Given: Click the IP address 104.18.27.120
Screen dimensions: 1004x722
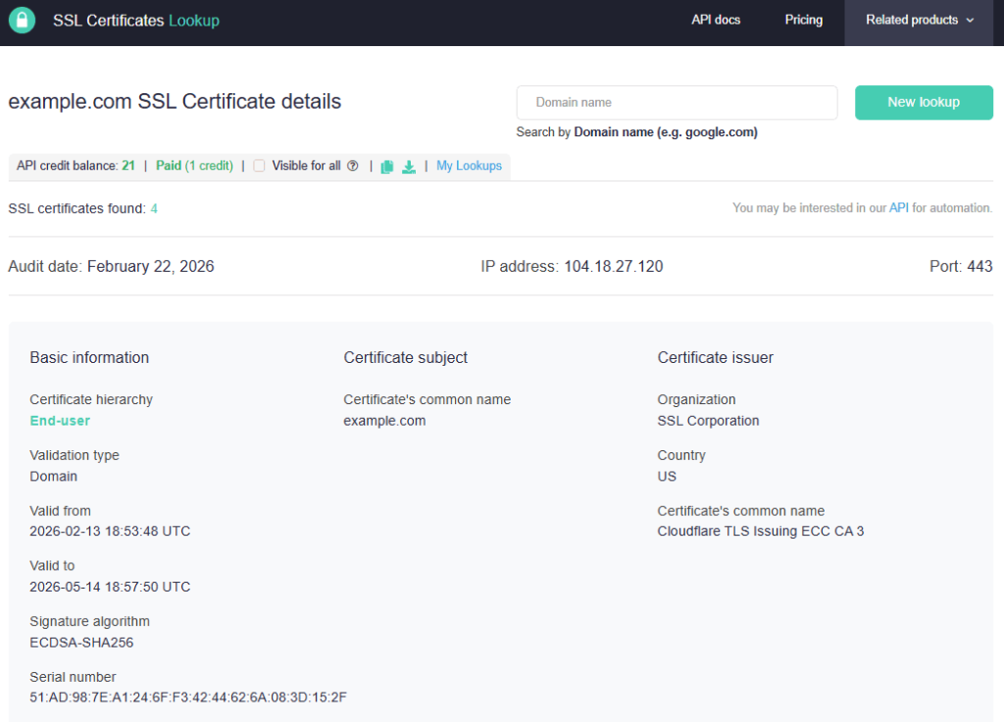Looking at the screenshot, I should [613, 266].
